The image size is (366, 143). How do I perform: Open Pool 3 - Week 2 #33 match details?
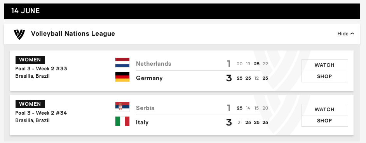[41, 68]
